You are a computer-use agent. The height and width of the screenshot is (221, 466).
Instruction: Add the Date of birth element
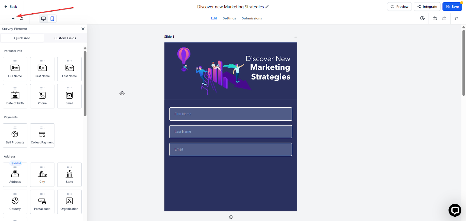coord(15,96)
